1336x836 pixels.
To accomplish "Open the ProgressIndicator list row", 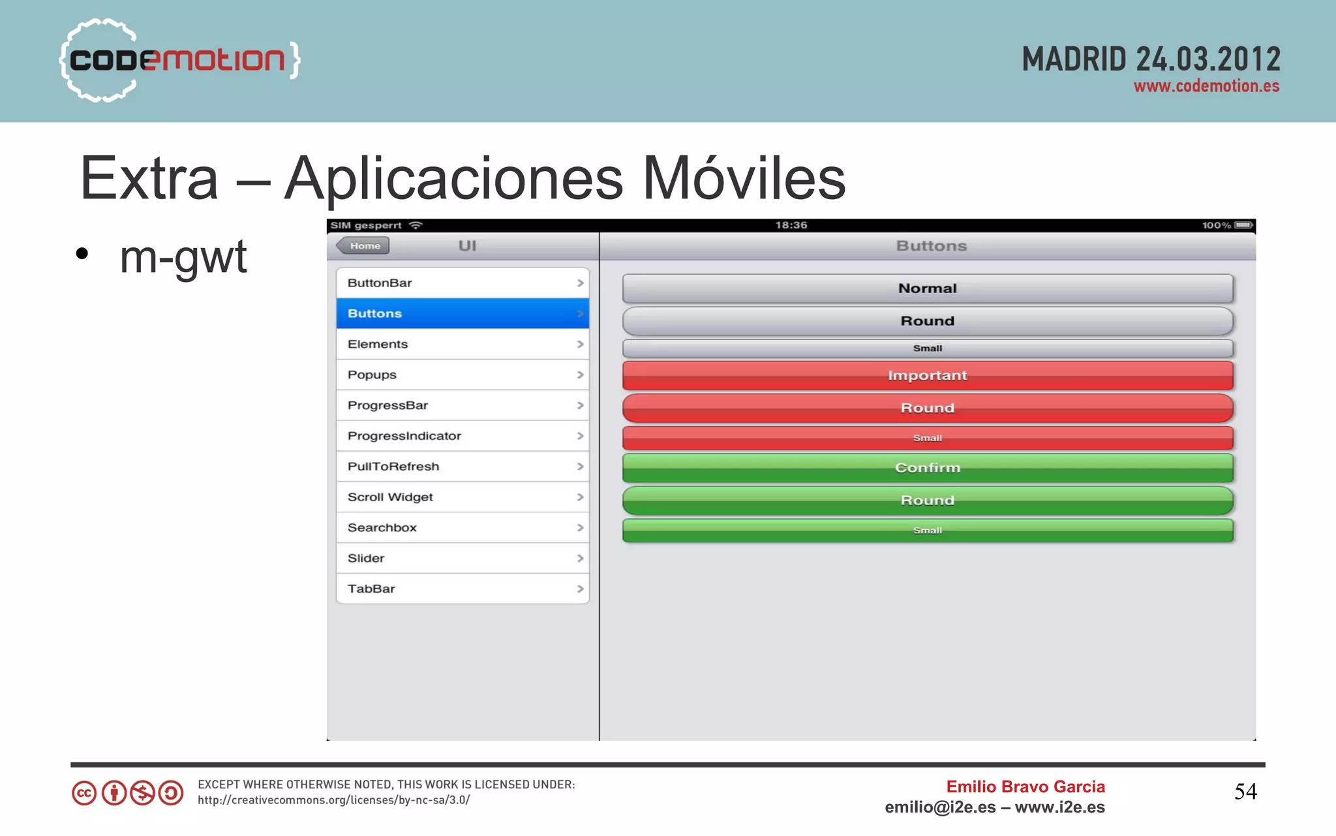I will 463,436.
